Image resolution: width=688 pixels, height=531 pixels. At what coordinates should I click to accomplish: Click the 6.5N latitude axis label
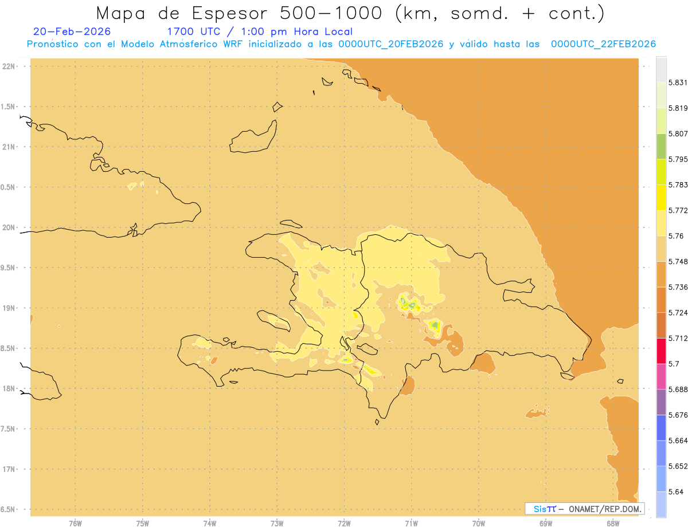pos(8,509)
